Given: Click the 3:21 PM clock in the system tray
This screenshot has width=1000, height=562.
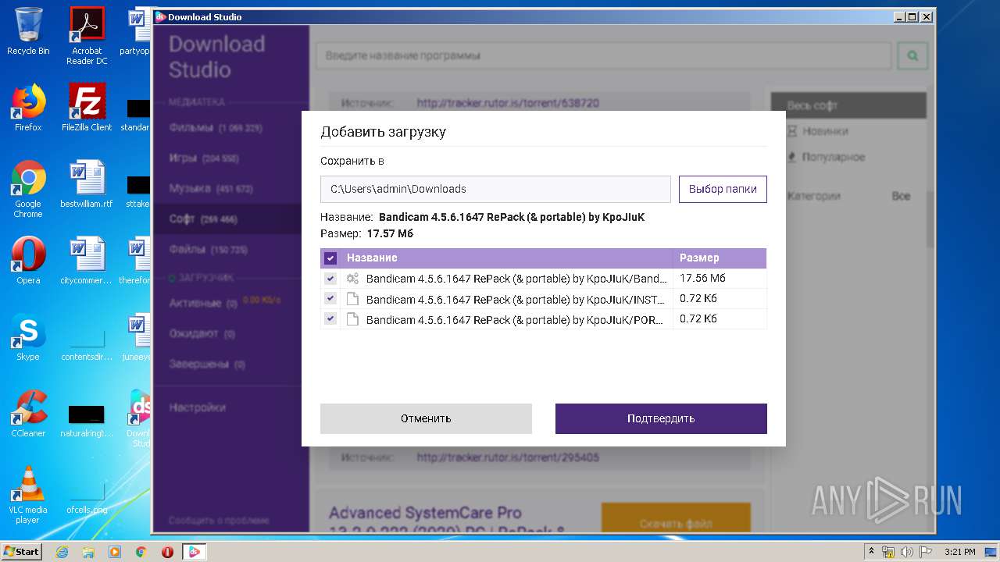Looking at the screenshot, I should pyautogui.click(x=959, y=552).
